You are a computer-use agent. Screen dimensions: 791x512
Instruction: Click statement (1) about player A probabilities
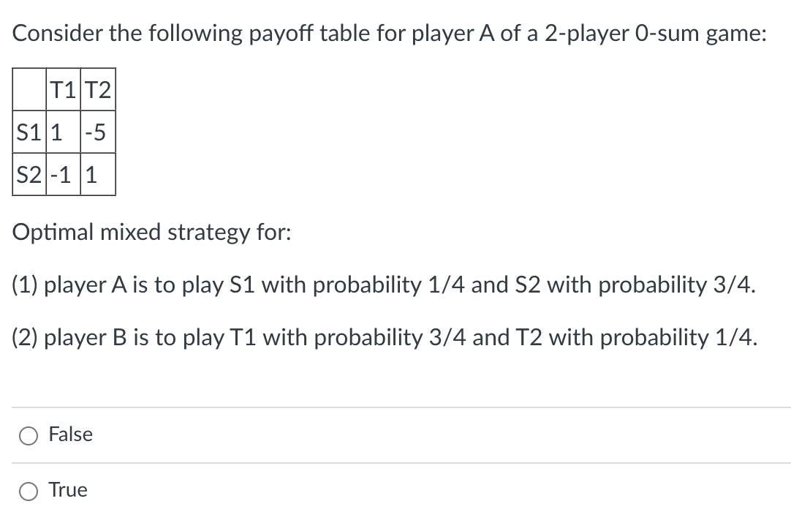pyautogui.click(x=380, y=285)
